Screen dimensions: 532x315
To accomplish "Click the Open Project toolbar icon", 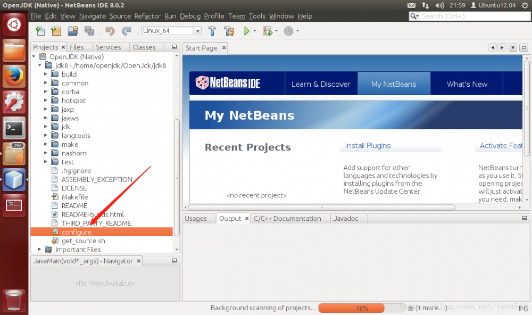I will click(x=73, y=31).
